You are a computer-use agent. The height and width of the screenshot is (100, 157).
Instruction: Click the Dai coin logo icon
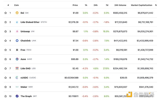pyautogui.click(x=17, y=13)
